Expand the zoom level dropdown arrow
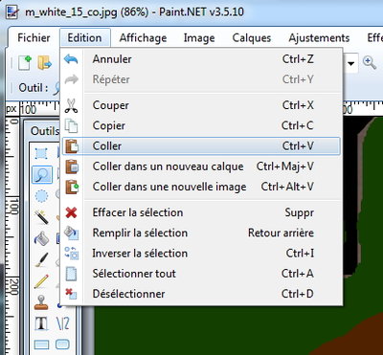 (351, 63)
